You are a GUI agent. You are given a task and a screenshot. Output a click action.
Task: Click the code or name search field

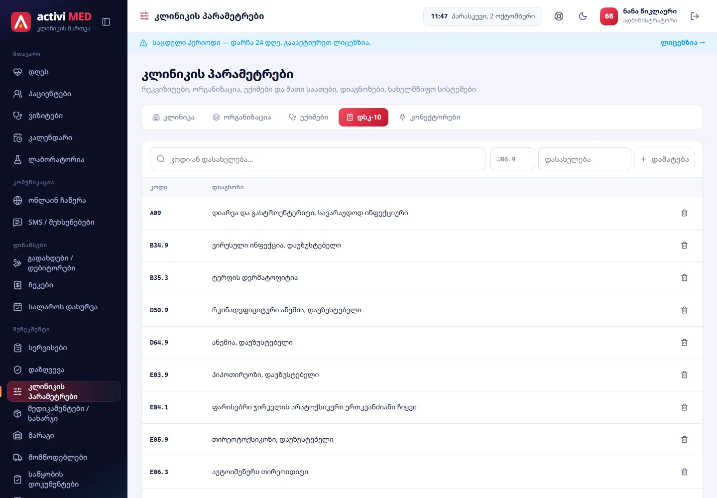coord(318,159)
